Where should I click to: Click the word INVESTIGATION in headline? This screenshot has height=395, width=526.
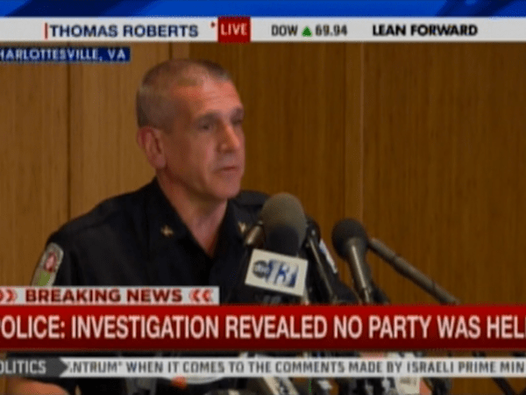[x=145, y=327]
